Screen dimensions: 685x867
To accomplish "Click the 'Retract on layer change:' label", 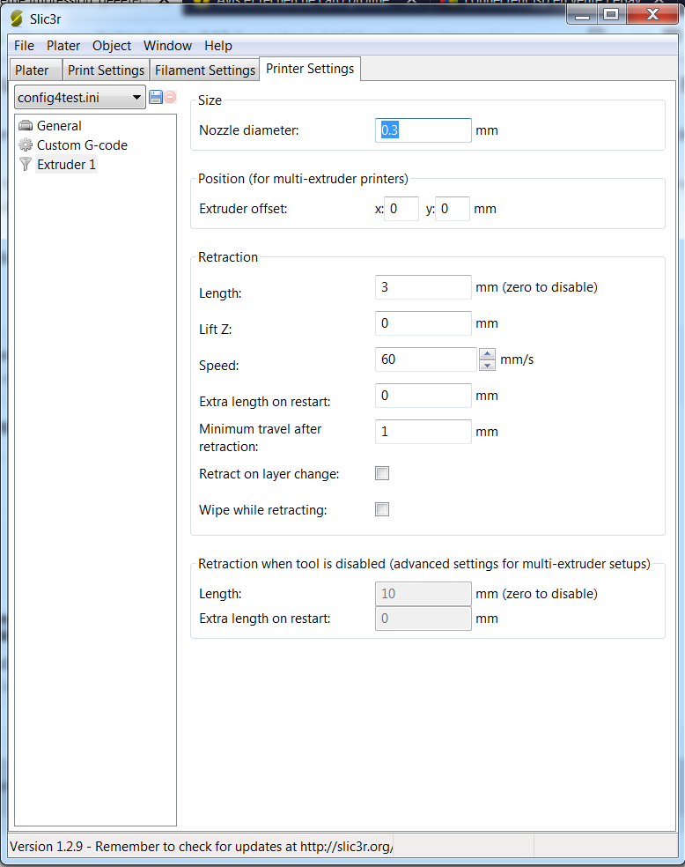I will click(x=269, y=474).
